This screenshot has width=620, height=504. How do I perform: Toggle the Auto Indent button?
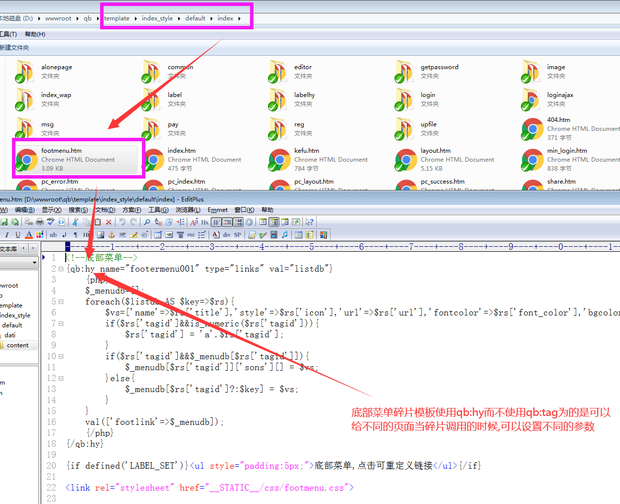[227, 222]
